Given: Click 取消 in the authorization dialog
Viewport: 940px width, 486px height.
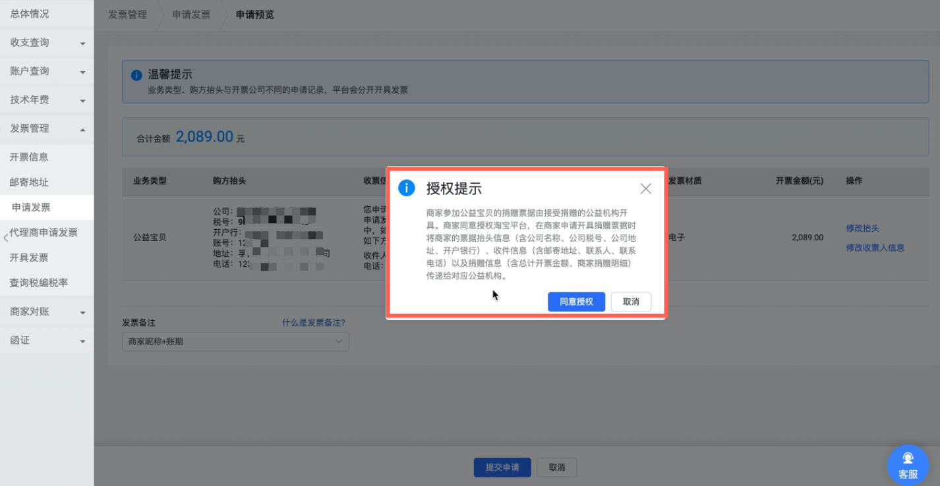Looking at the screenshot, I should (x=631, y=302).
